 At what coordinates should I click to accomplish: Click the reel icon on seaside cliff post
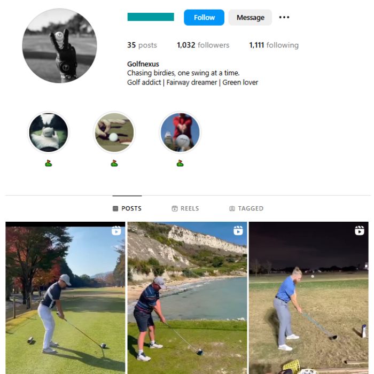tap(238, 231)
